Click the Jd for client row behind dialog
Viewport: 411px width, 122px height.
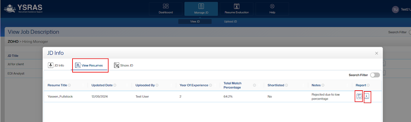[x=16, y=64]
